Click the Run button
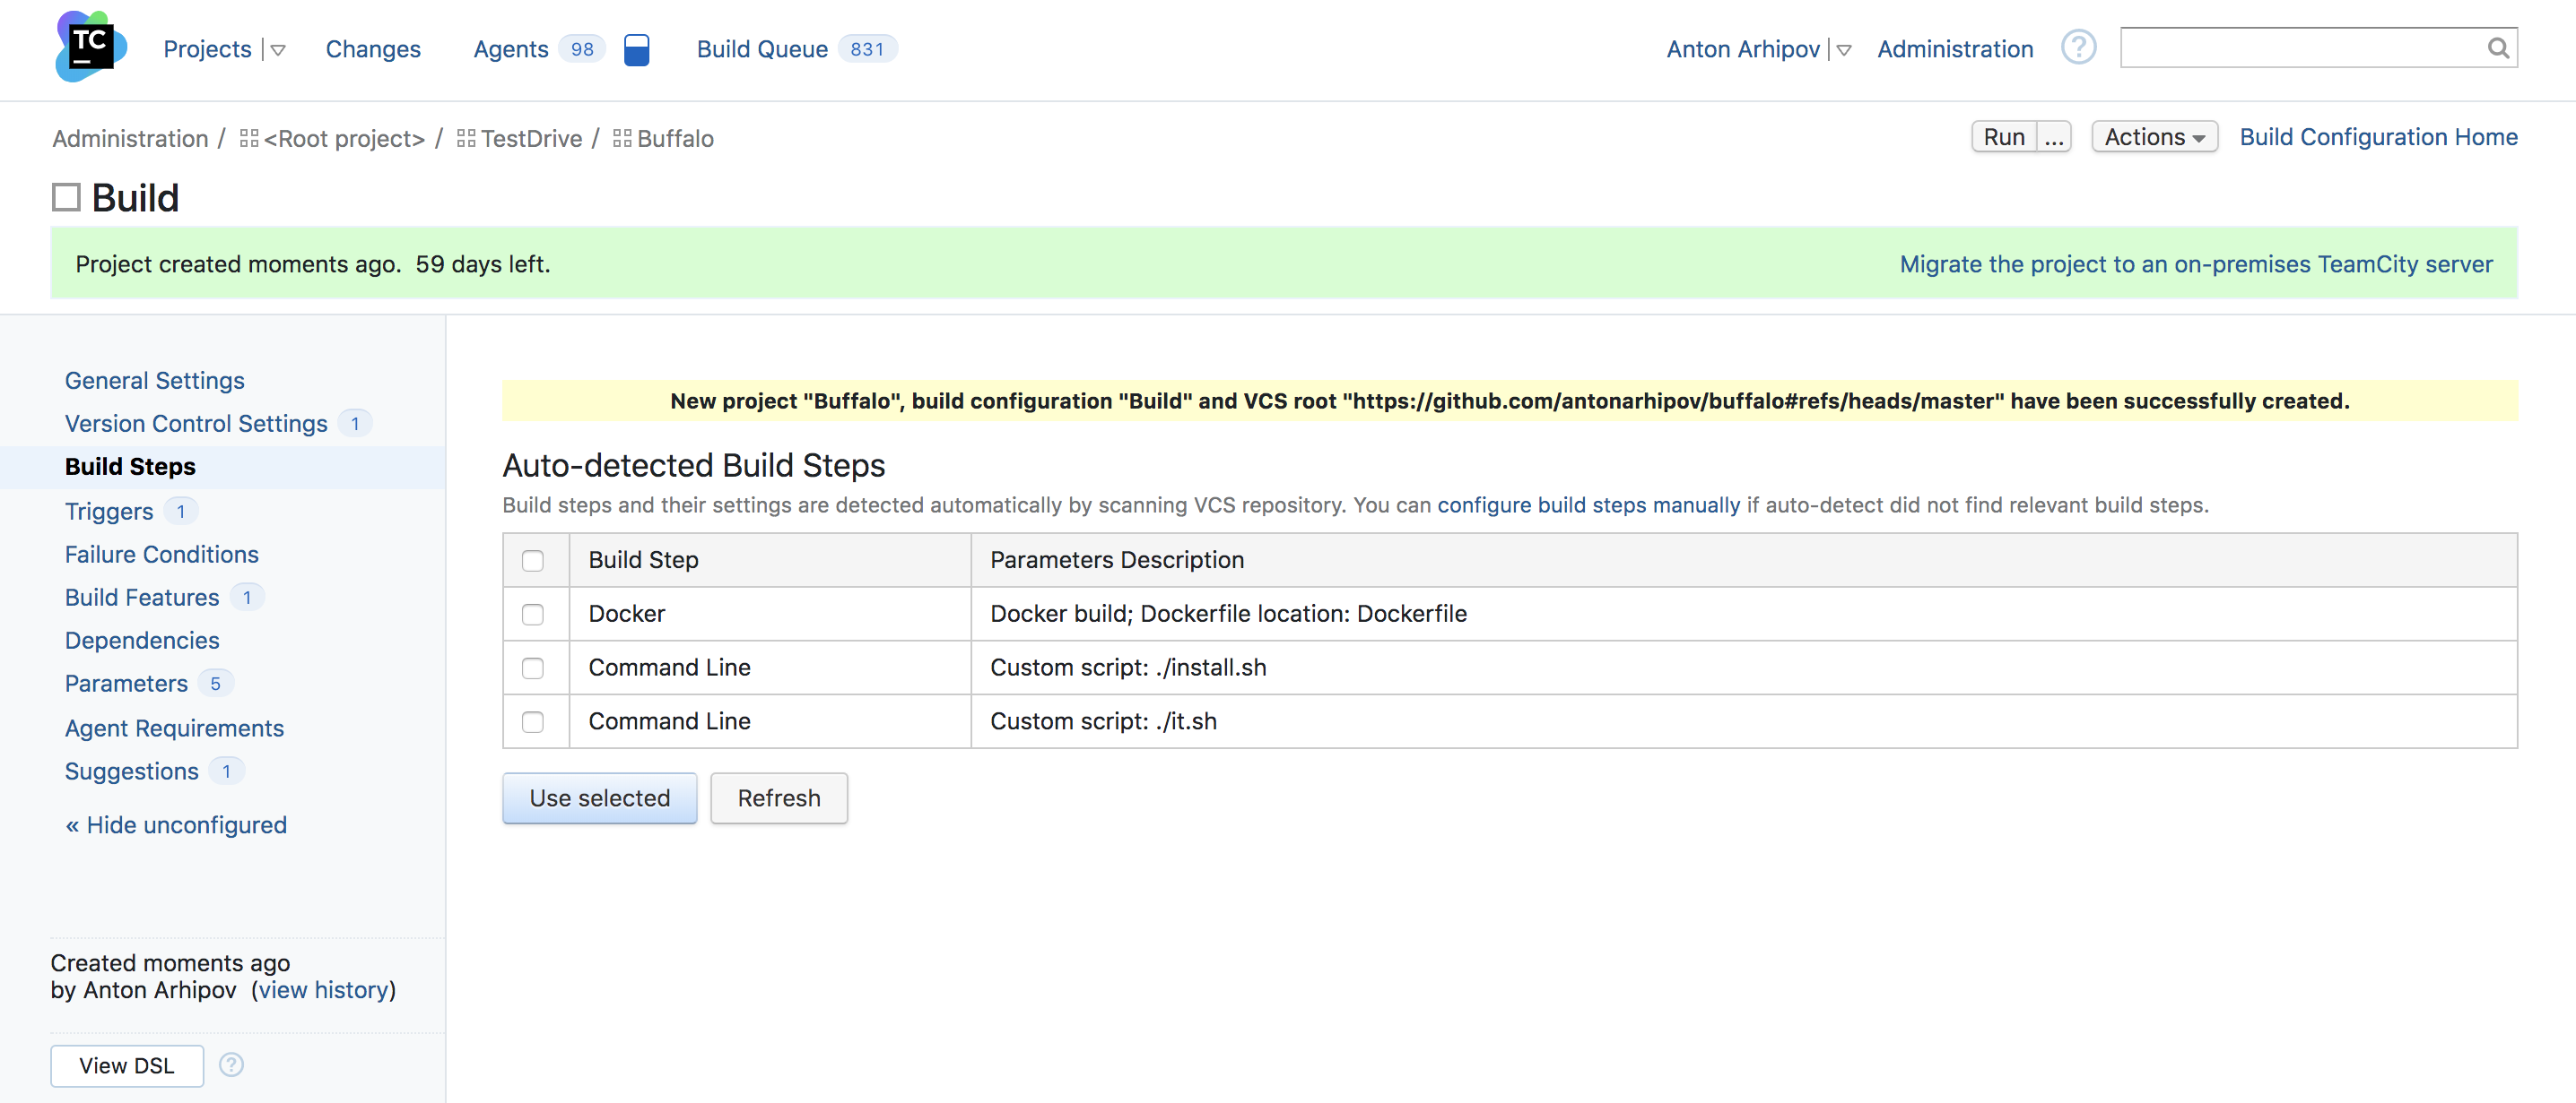Image resolution: width=2576 pixels, height=1103 pixels. [2004, 137]
